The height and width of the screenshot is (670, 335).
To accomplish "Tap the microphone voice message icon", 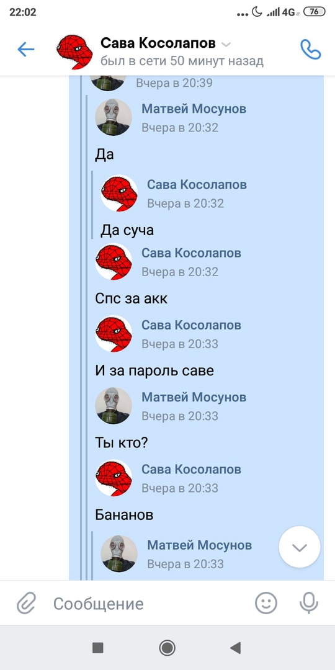I will coord(308,604).
